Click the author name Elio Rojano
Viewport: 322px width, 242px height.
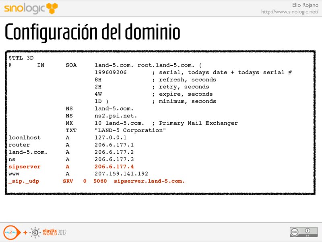click(x=303, y=5)
